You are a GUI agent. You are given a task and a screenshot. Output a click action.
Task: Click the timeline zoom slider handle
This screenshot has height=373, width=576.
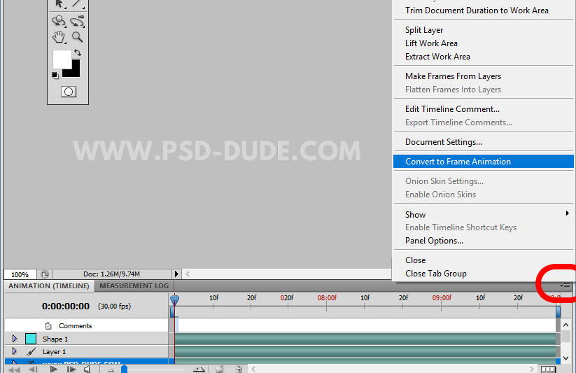tap(124, 369)
